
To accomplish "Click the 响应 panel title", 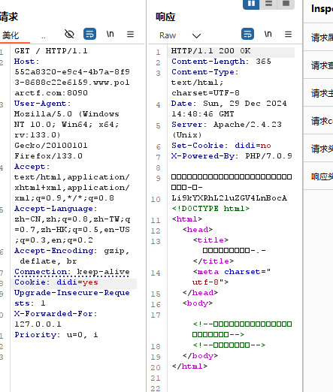I will [165, 17].
